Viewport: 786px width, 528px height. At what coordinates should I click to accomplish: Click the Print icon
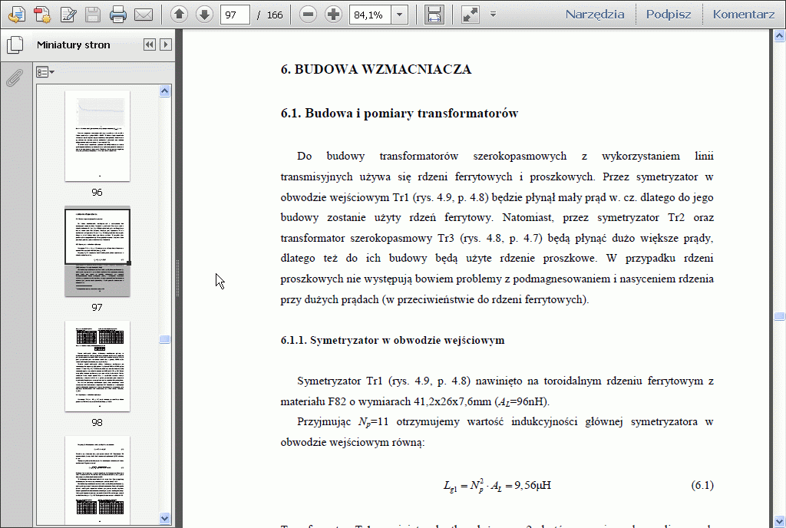pos(117,14)
